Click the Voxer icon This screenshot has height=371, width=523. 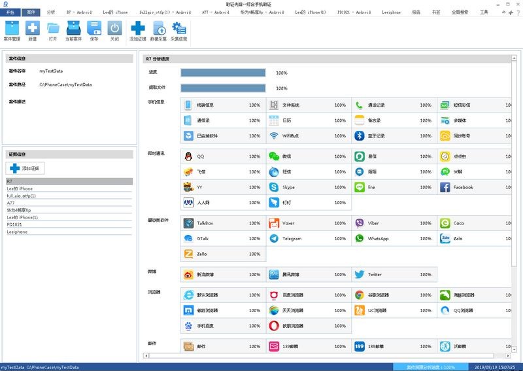(274, 223)
